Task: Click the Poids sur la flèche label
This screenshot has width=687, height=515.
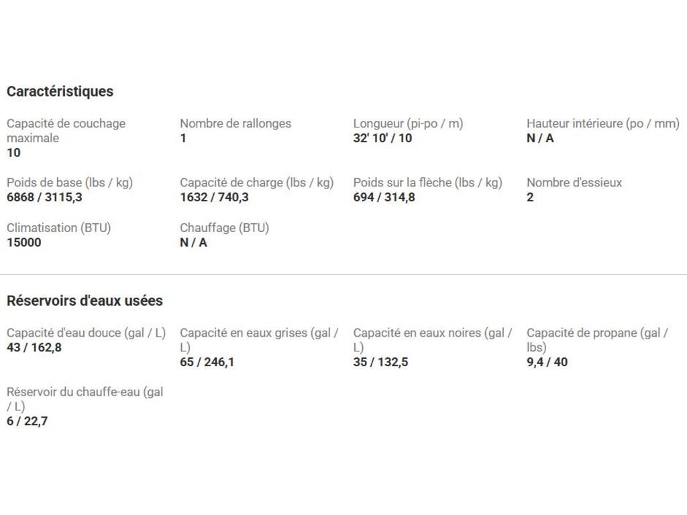Action: pos(427,182)
